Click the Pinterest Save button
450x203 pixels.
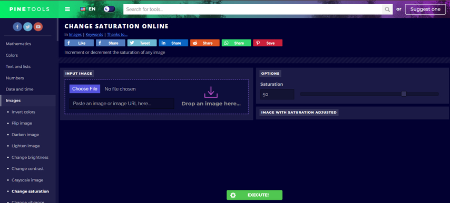268,43
